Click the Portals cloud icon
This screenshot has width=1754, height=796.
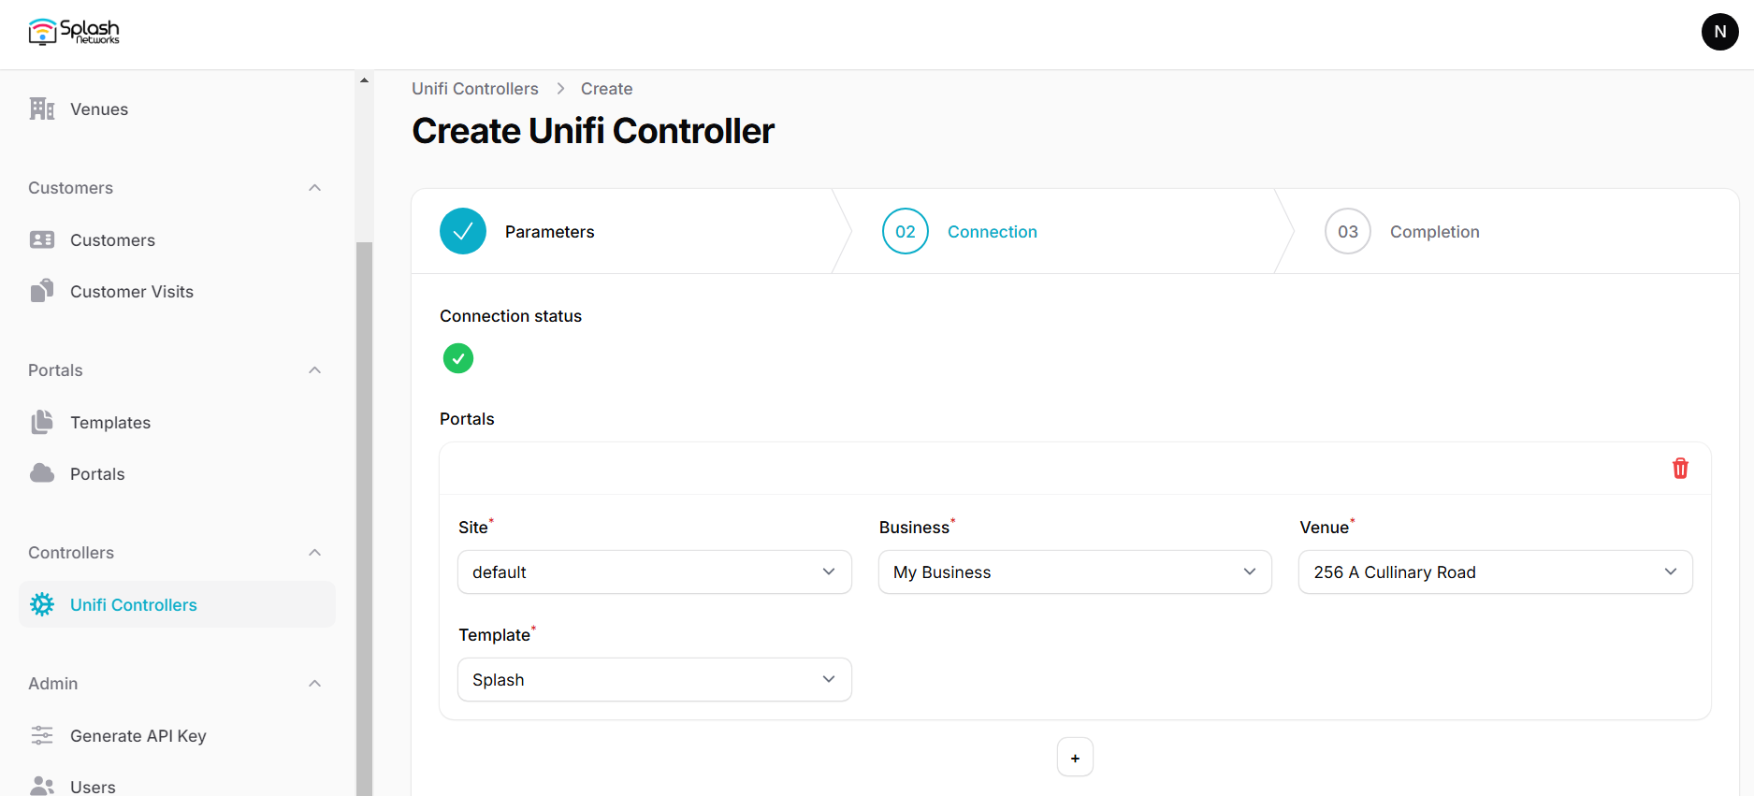(x=42, y=473)
